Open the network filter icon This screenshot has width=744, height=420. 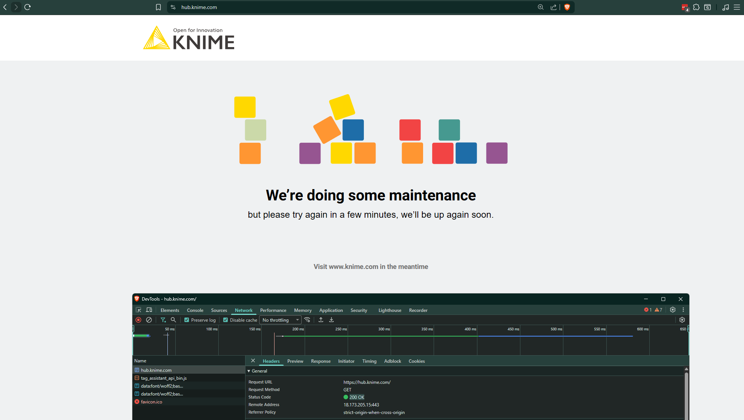[163, 320]
